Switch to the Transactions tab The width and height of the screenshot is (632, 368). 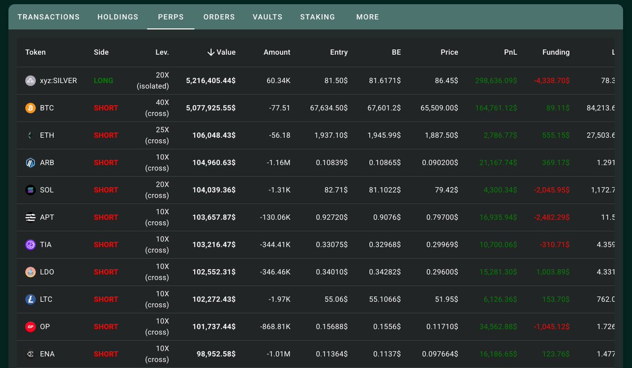pyautogui.click(x=48, y=17)
